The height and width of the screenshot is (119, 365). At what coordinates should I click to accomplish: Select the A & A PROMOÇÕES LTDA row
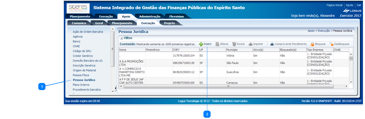pos(132,63)
